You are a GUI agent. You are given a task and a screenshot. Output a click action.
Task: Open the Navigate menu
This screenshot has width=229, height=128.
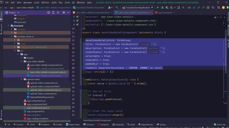click(28, 2)
